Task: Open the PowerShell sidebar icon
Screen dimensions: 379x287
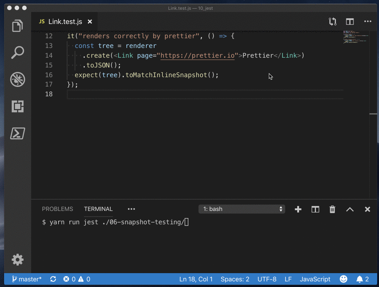Action: [17, 133]
